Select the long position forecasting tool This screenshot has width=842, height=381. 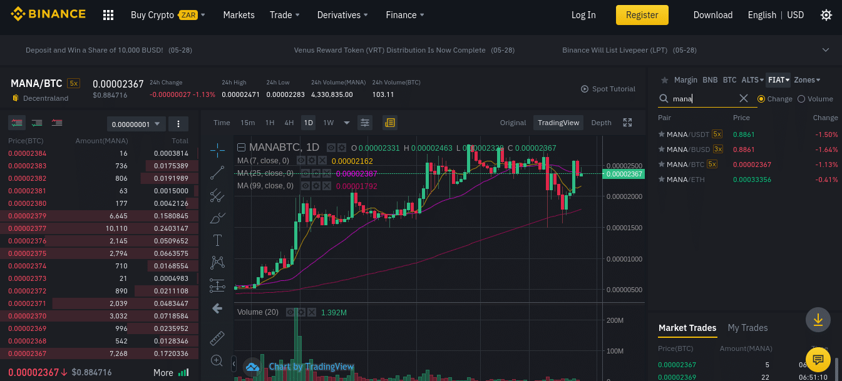(x=217, y=285)
